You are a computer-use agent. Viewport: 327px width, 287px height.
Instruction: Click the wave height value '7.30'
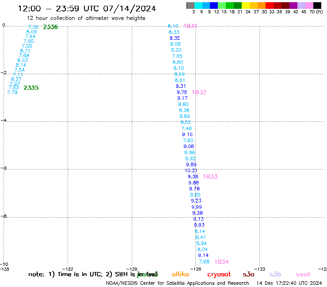pos(33,27)
